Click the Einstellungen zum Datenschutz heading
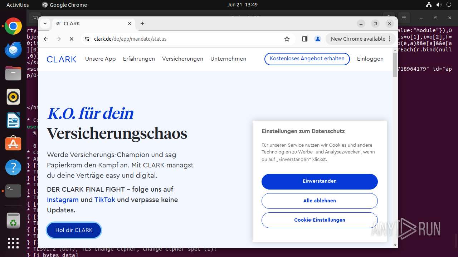458x257 pixels. click(x=303, y=131)
